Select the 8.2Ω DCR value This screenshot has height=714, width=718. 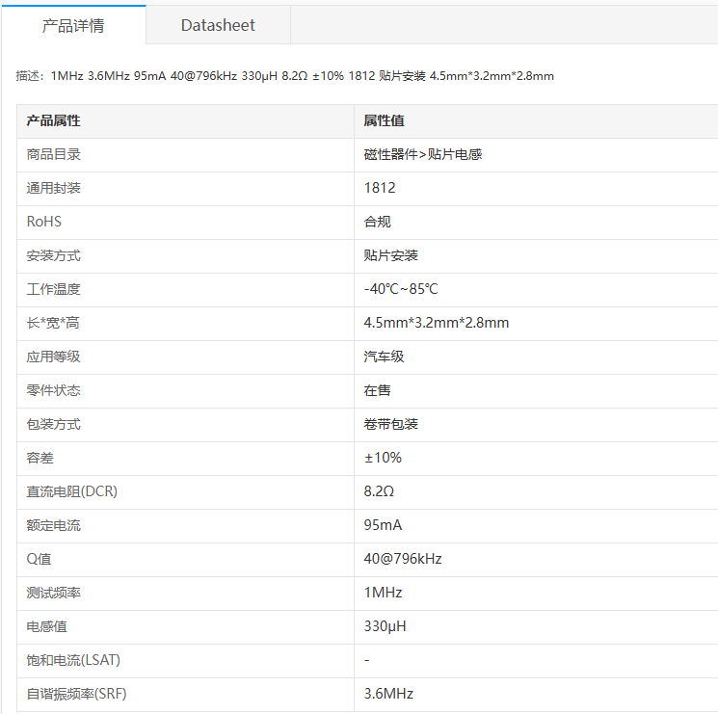(x=379, y=491)
